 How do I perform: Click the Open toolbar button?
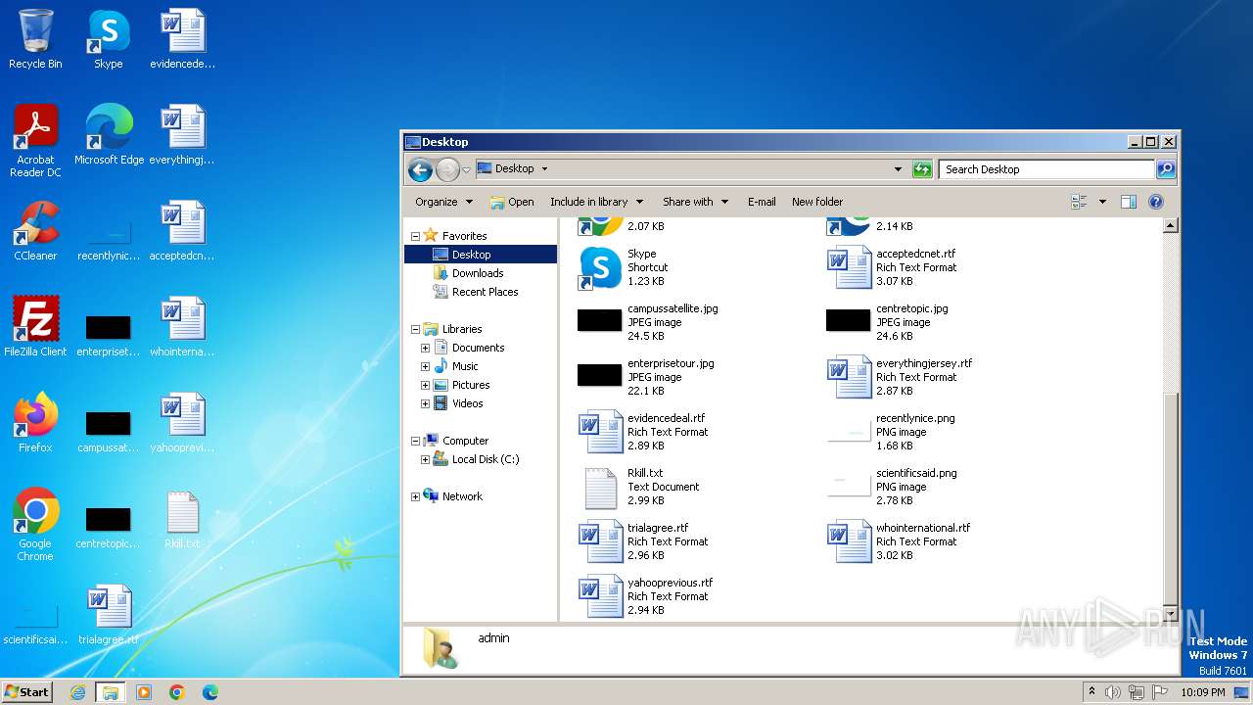[x=512, y=202]
